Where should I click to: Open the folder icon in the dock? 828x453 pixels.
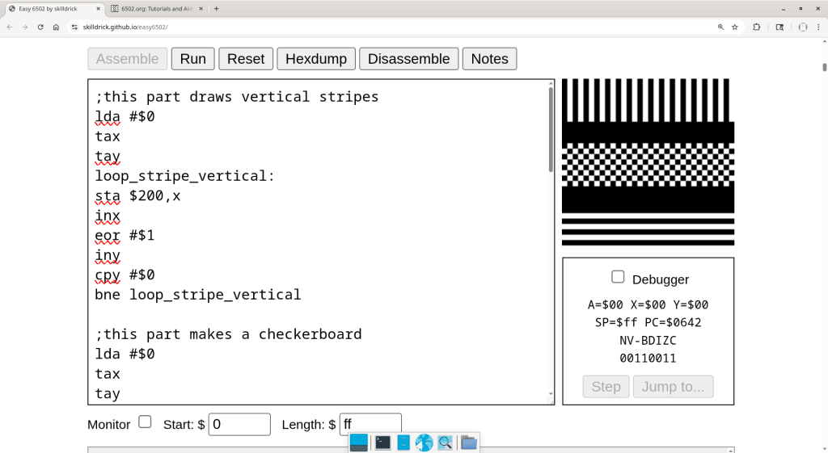click(469, 443)
